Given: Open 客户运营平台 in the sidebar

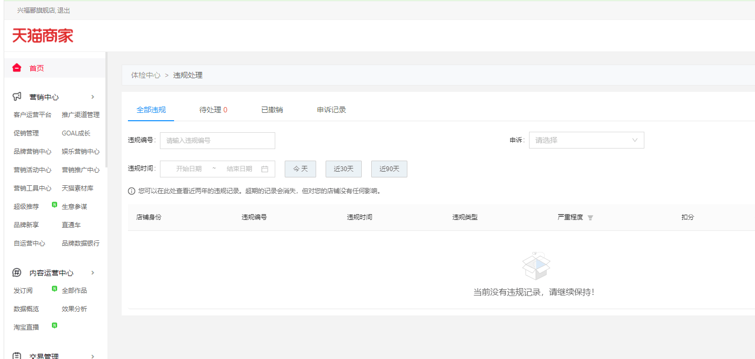Looking at the screenshot, I should [33, 115].
